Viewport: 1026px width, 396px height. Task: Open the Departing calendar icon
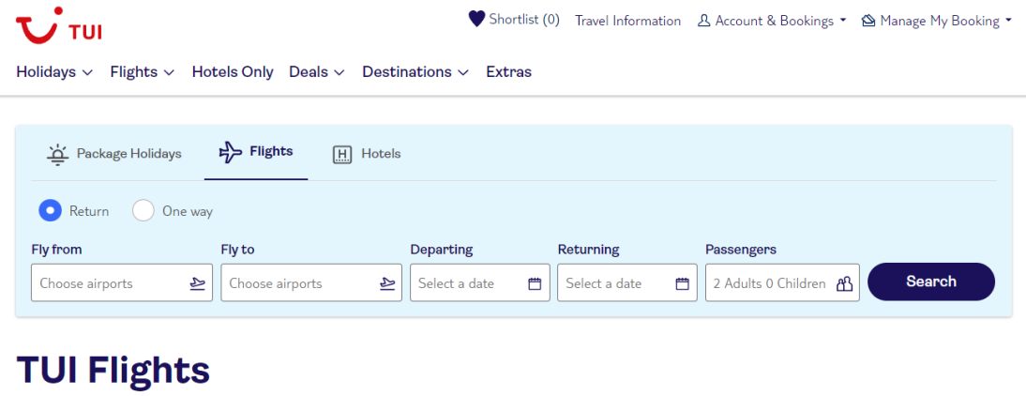[535, 283]
